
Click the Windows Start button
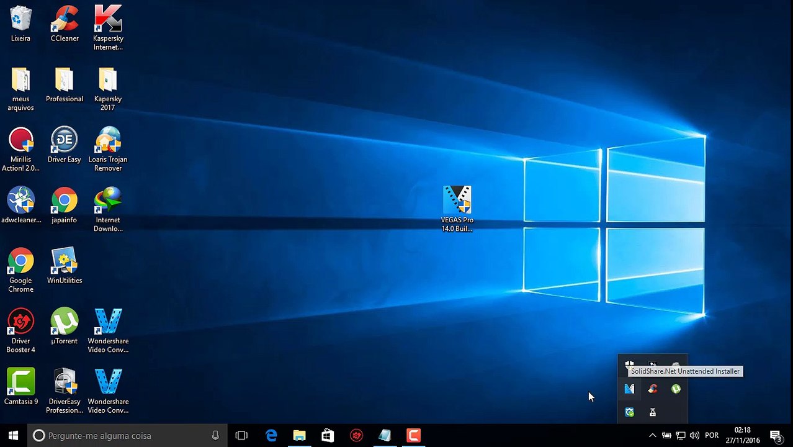tap(14, 436)
